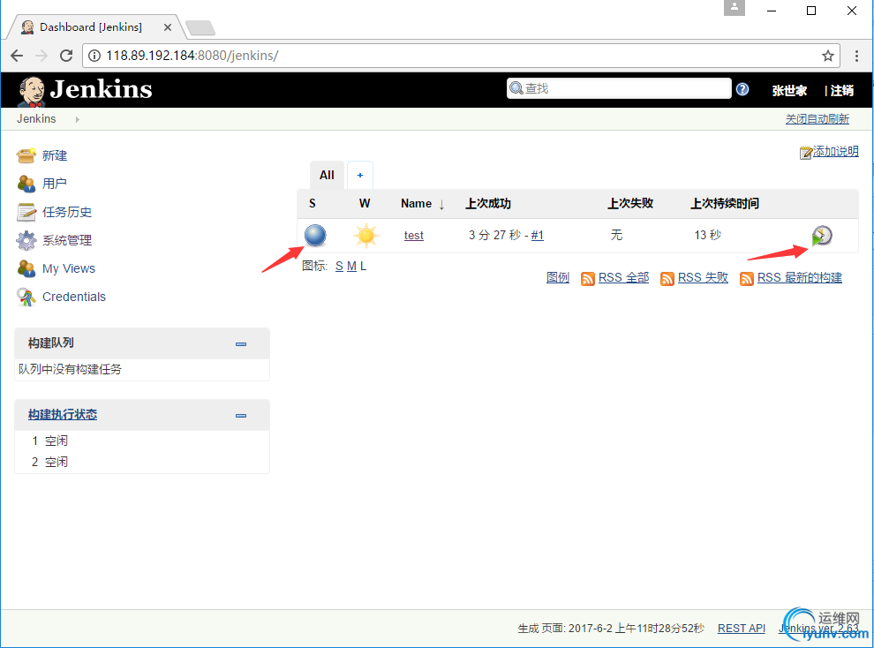Click the RSS 全部 feed icon
Viewport: 874px width, 648px height.
(x=587, y=279)
